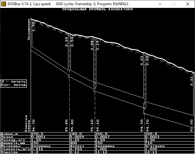Click the vertical 'Отметки земли' label

[x=27, y=124]
